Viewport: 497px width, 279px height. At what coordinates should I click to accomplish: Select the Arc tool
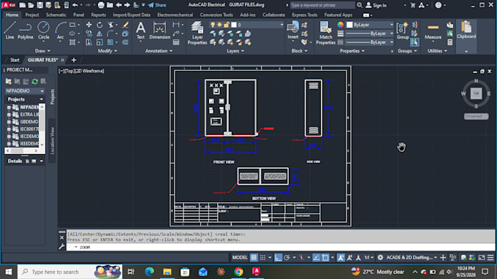(60, 31)
